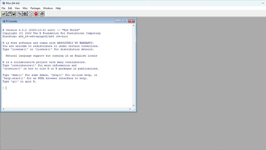Click the R logo in RGui title bar
The width and height of the screenshot is (266, 150).
pos(3,3)
